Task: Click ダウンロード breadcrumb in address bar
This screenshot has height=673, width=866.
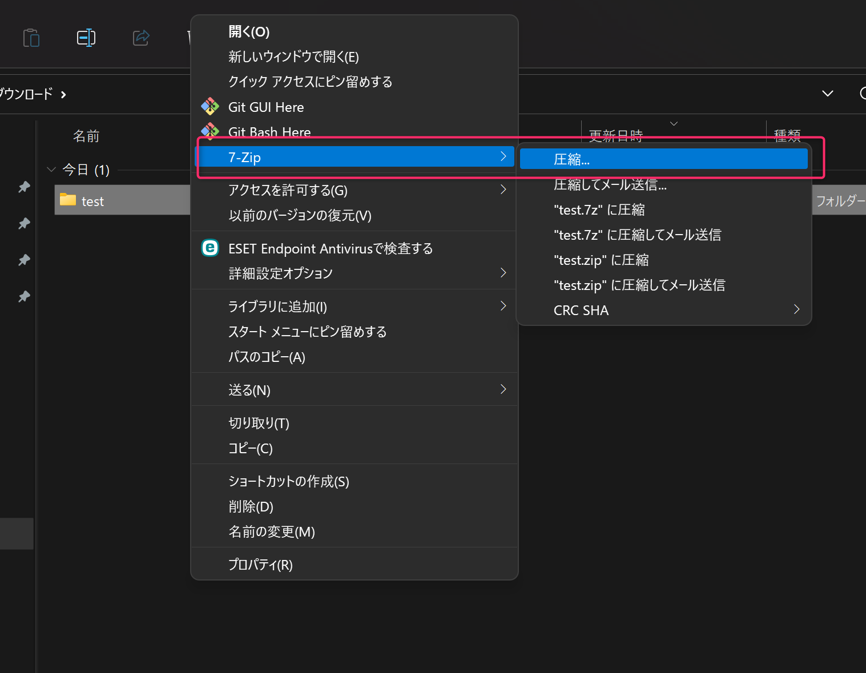Action: click(x=26, y=94)
